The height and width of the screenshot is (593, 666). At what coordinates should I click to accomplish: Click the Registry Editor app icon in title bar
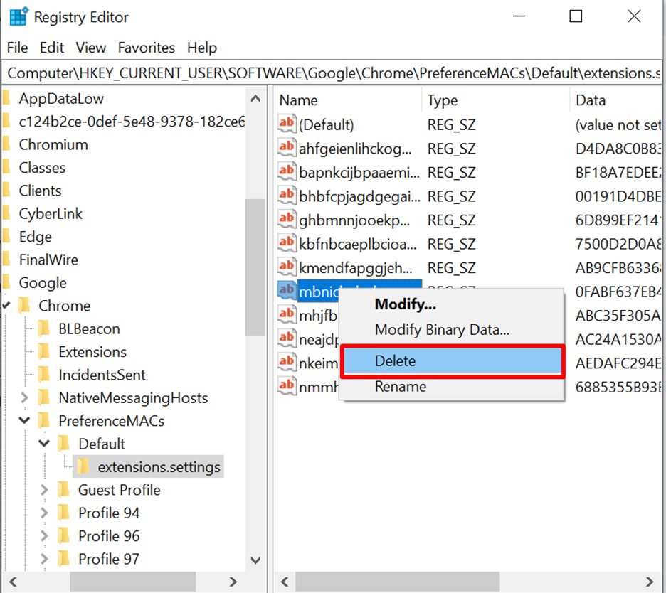(x=18, y=16)
